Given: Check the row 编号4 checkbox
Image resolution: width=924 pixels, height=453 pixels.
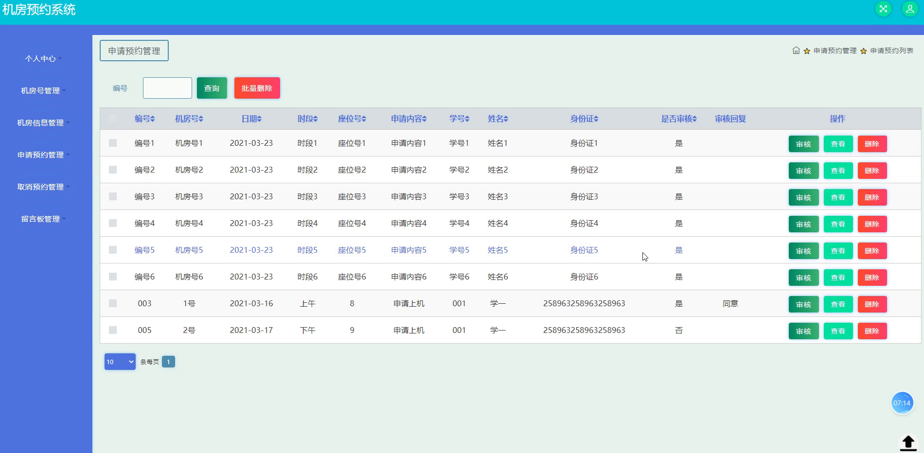Looking at the screenshot, I should point(113,223).
